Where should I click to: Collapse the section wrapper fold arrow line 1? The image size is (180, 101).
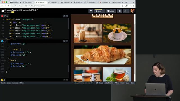(4, 20)
